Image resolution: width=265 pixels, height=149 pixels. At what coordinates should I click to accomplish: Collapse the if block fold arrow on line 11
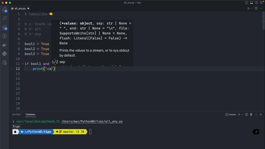pyautogui.click(x=22, y=64)
